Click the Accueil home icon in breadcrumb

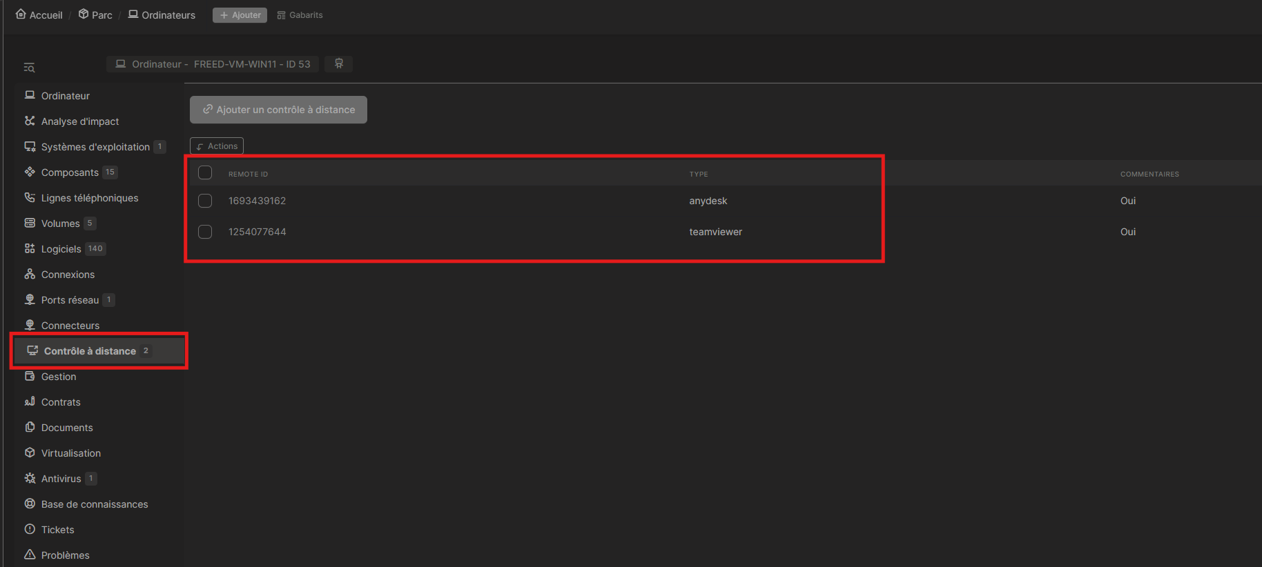(21, 14)
